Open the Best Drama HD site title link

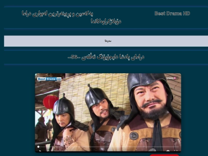tap(172, 13)
